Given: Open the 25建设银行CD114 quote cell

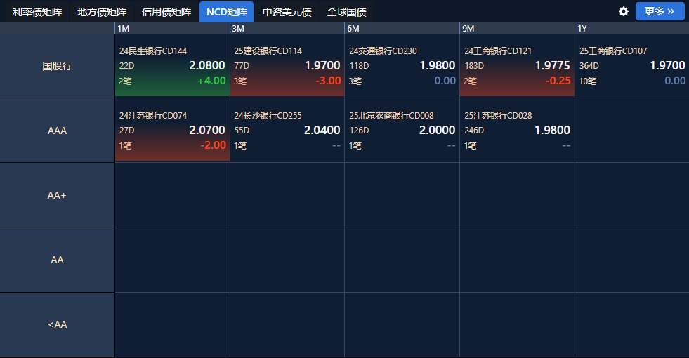Looking at the screenshot, I should point(287,66).
